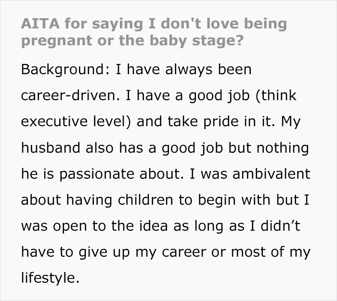
Task: Select the phrase 'give up' in the text
Action: [x=104, y=252]
